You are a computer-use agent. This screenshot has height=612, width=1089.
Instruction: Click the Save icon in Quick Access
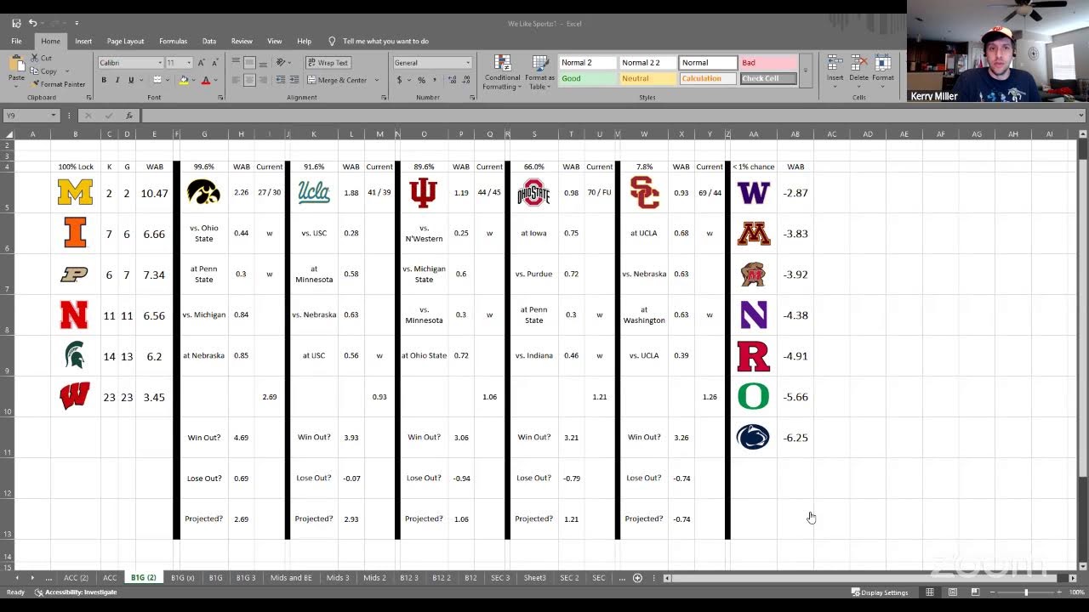pyautogui.click(x=16, y=23)
